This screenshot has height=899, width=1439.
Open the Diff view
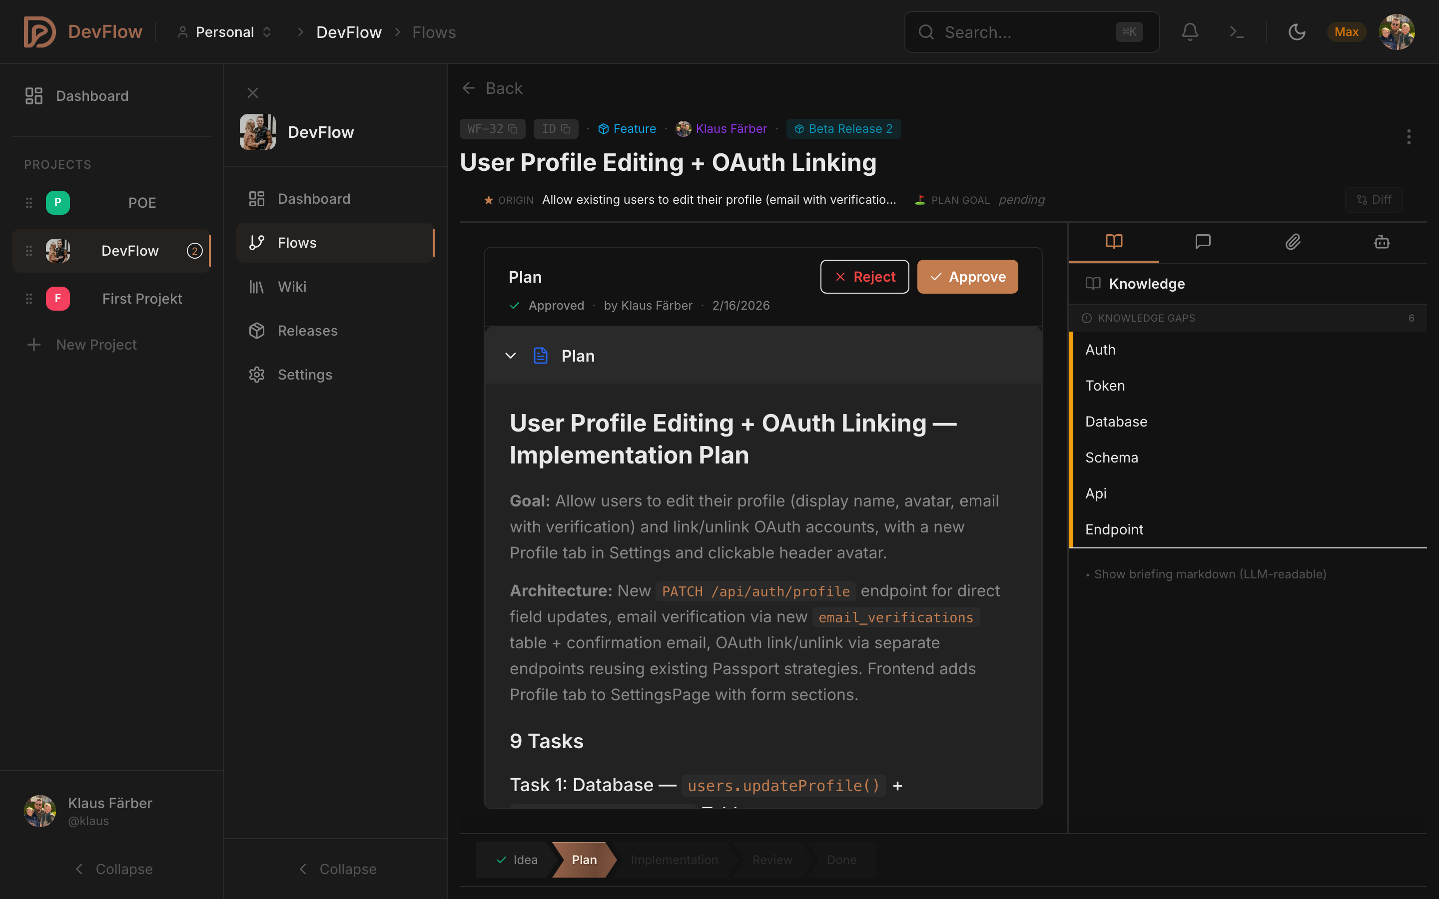click(x=1374, y=200)
